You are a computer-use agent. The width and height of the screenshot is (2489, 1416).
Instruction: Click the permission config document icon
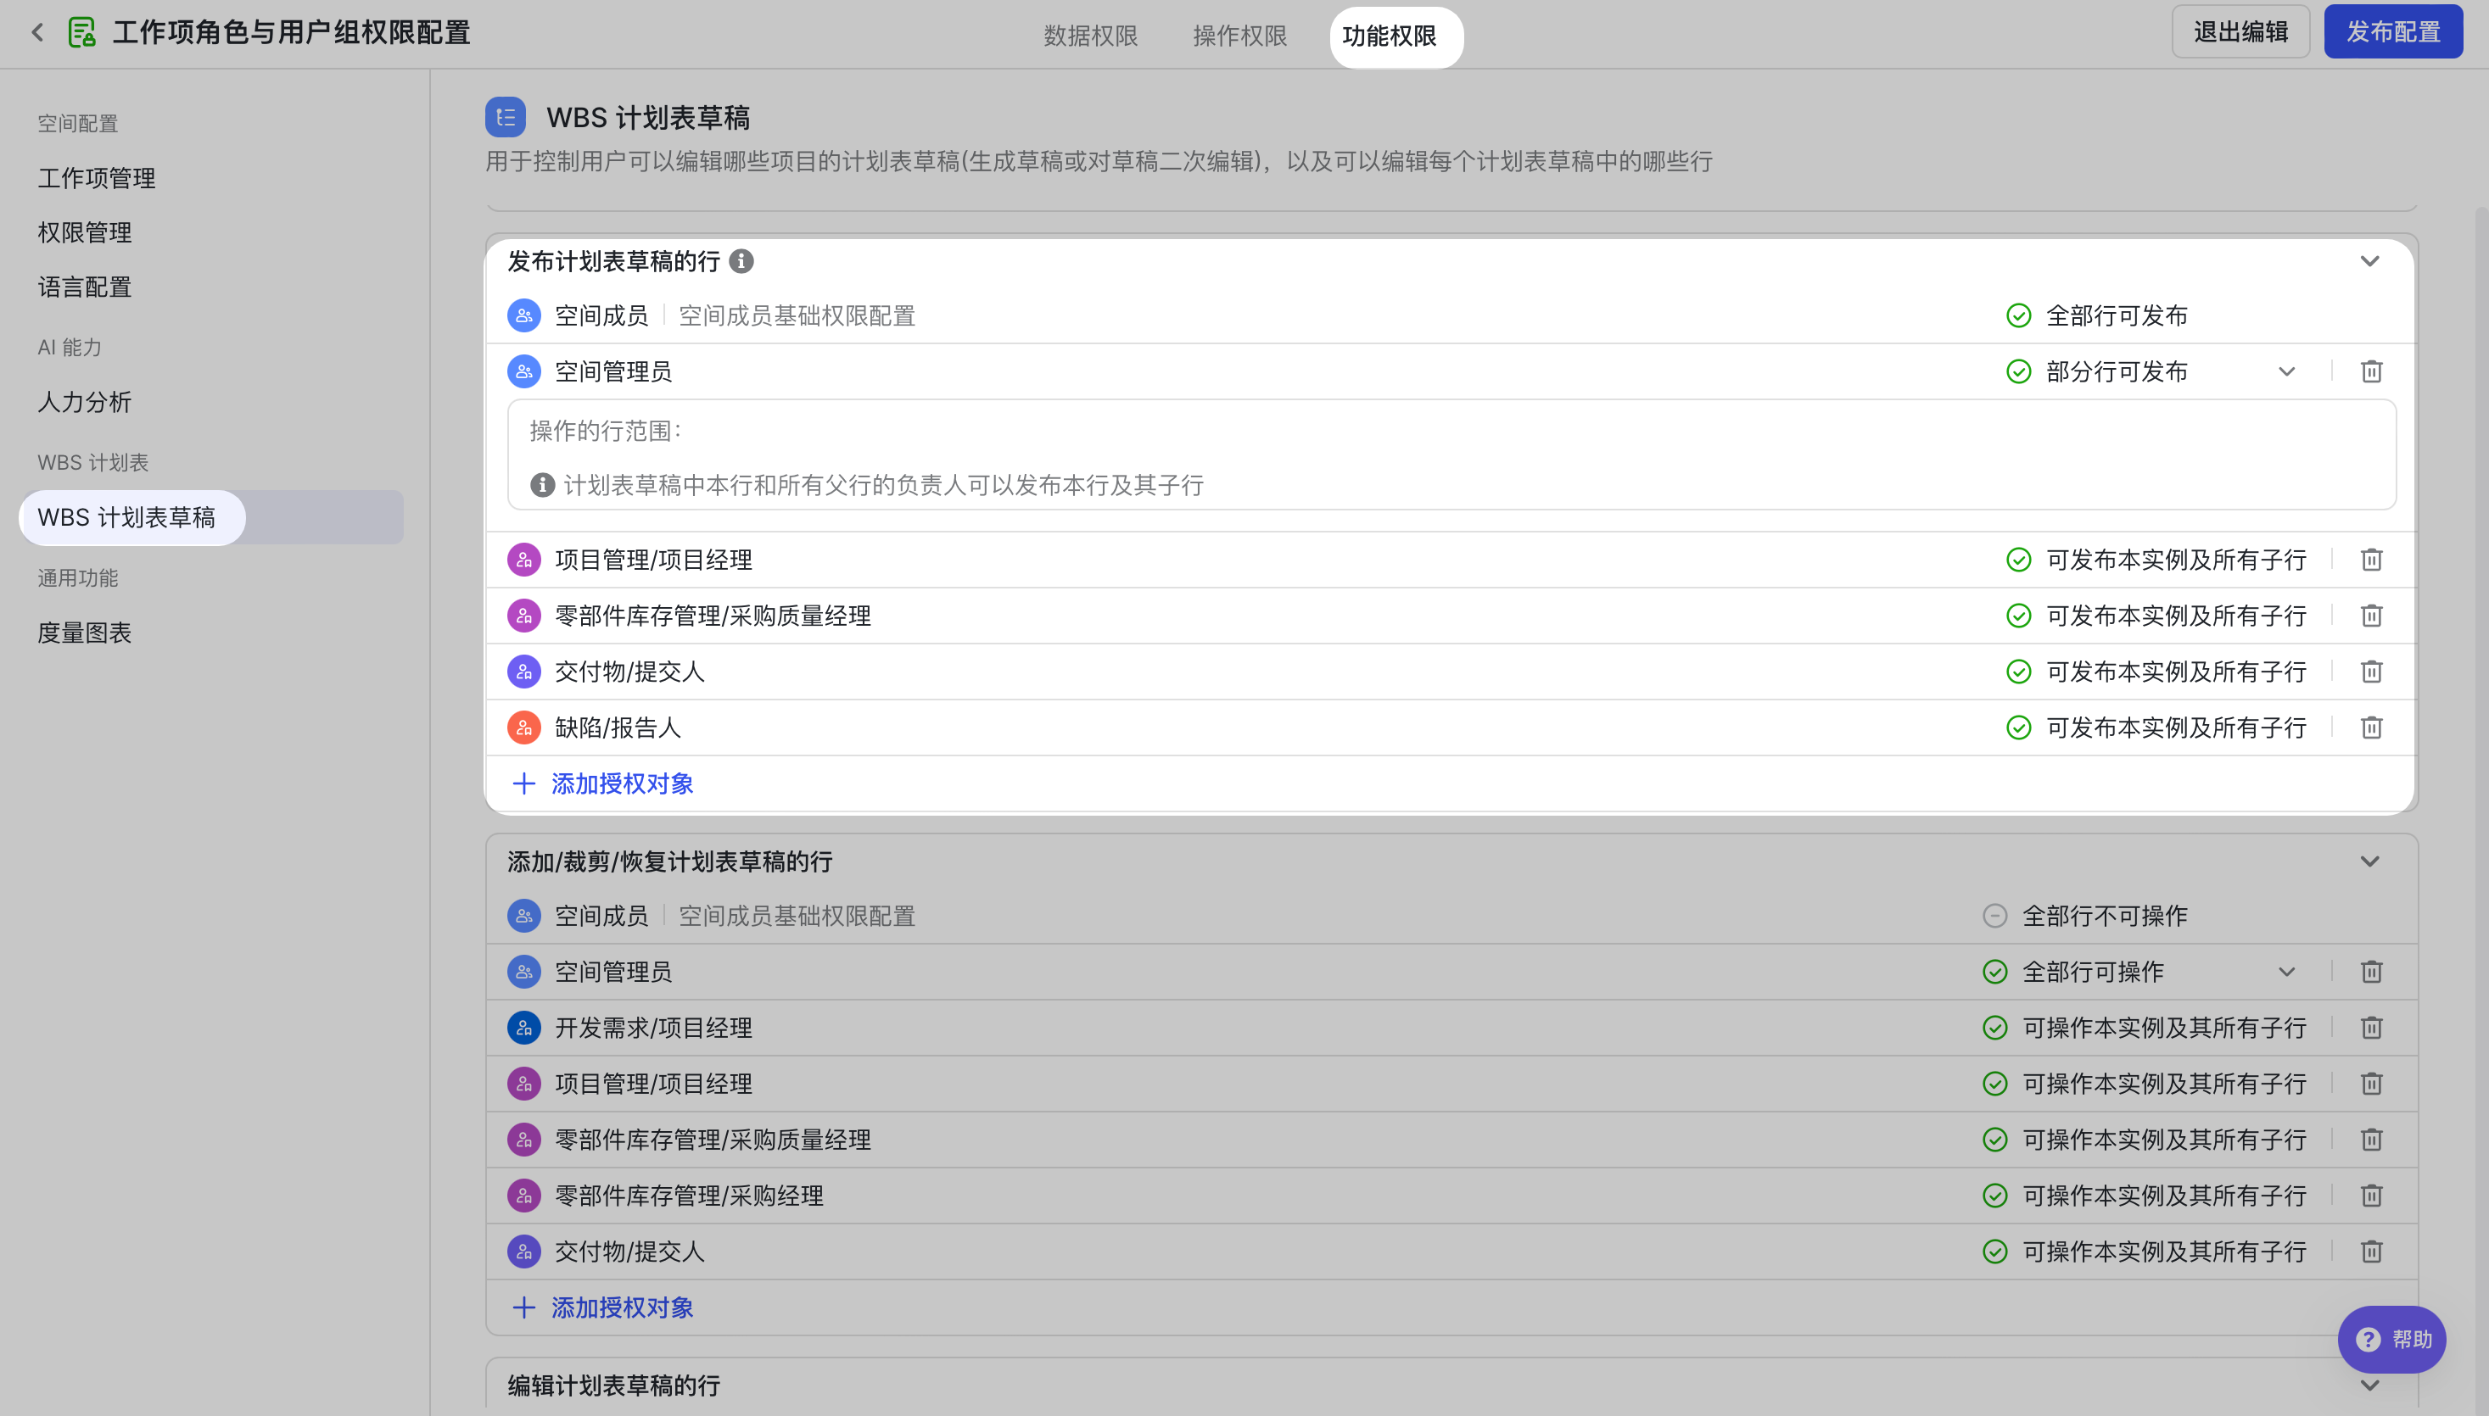[81, 32]
